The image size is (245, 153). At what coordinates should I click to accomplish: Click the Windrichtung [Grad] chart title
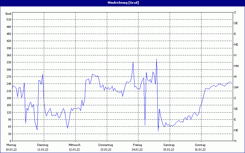point(123,3)
